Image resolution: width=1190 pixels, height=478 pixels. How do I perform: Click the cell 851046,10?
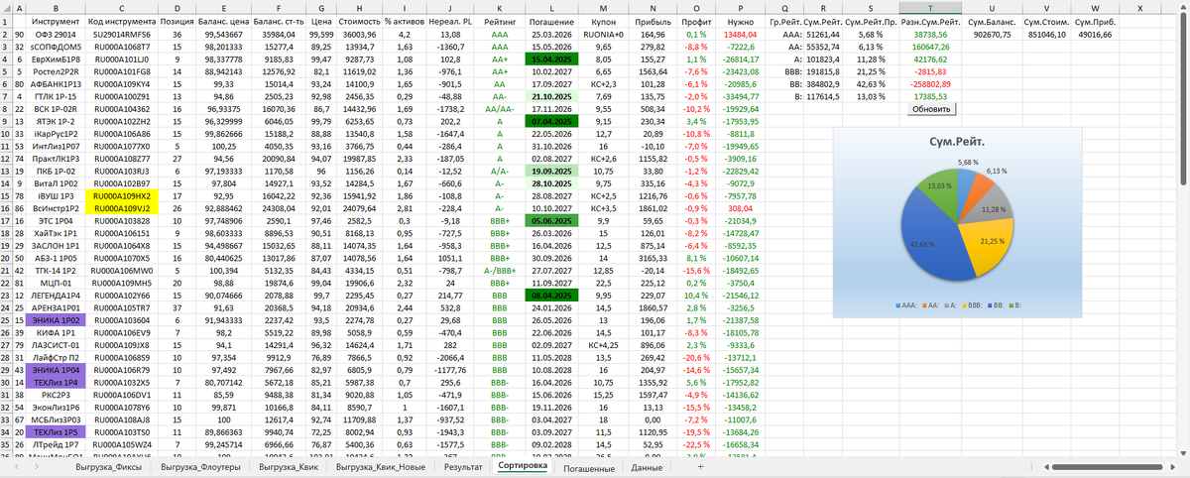[x=1045, y=34]
